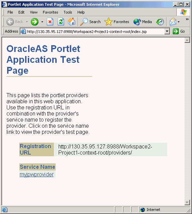This screenshot has height=214, width=192.
Task: Click the scrollbar down arrow
Action: coord(187,202)
